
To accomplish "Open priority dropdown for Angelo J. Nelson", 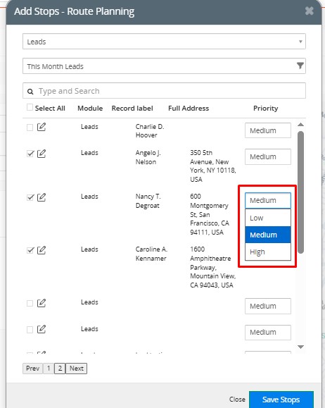I will [x=267, y=156].
